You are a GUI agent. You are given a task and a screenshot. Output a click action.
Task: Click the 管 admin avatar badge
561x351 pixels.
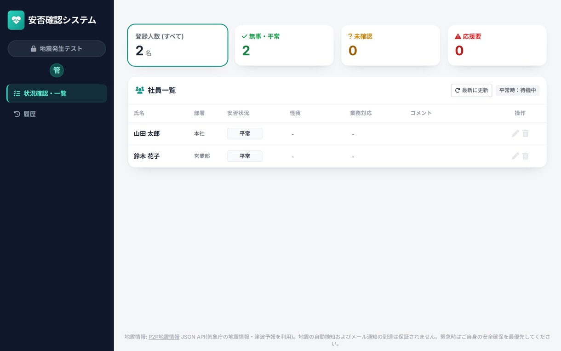pyautogui.click(x=57, y=70)
